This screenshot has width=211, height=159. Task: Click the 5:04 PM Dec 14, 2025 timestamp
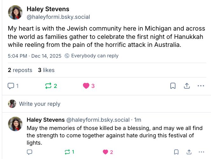(34, 56)
